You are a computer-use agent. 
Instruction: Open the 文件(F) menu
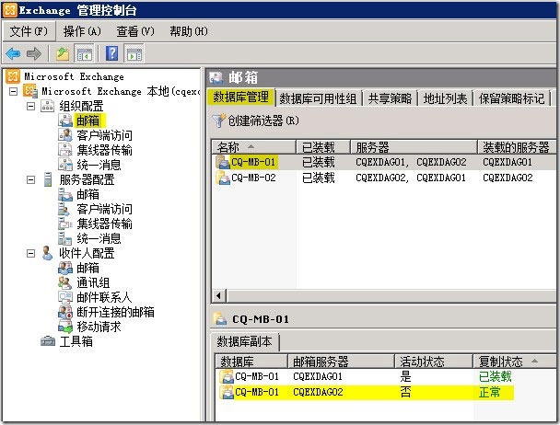tap(29, 31)
